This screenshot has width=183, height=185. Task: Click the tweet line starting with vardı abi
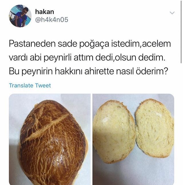click(87, 58)
